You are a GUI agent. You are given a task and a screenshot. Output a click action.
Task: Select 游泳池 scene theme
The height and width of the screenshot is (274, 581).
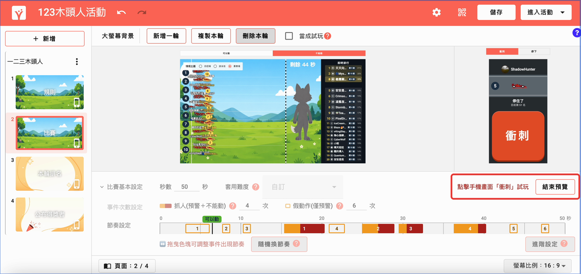pyautogui.click(x=215, y=66)
